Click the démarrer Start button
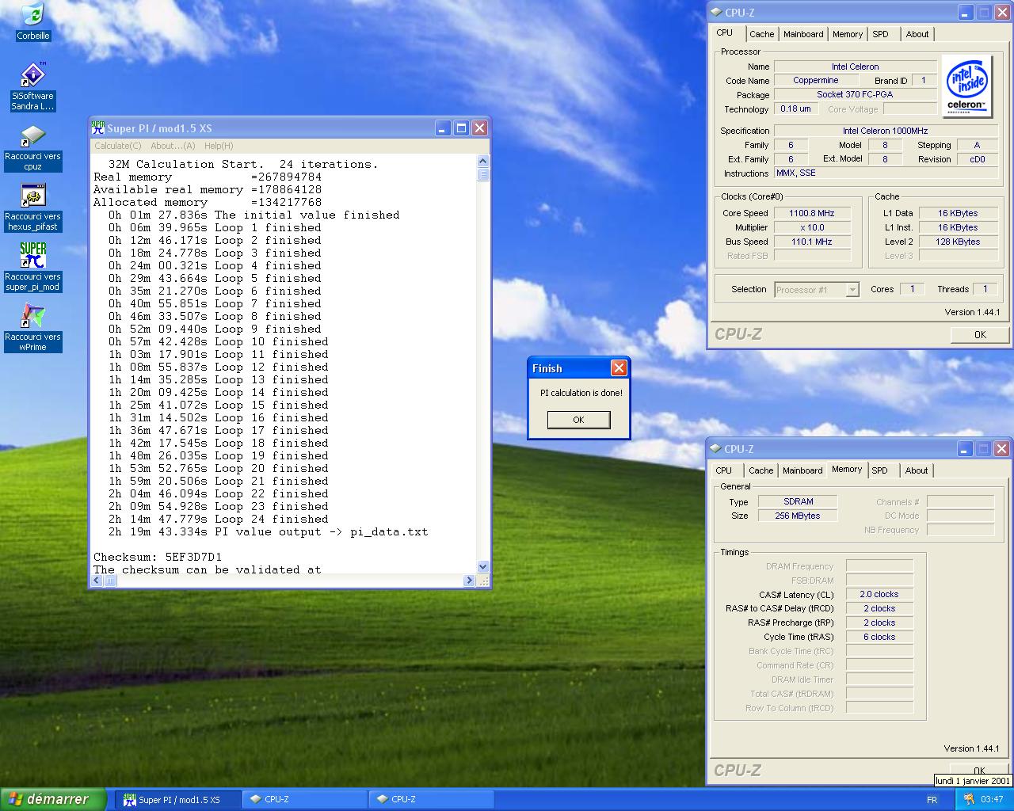1014x811 pixels. [x=53, y=799]
